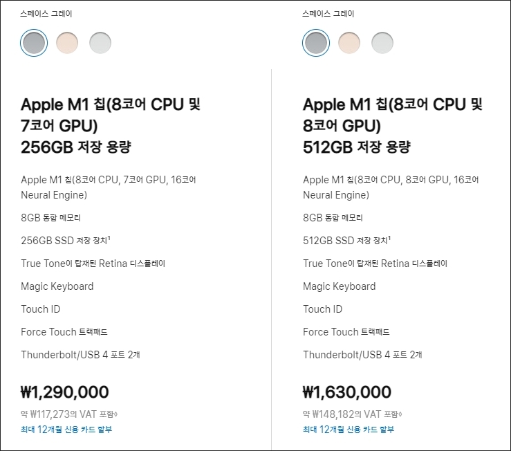
Task: Choose the Gold color for the 256GB model
Action: click(x=67, y=43)
